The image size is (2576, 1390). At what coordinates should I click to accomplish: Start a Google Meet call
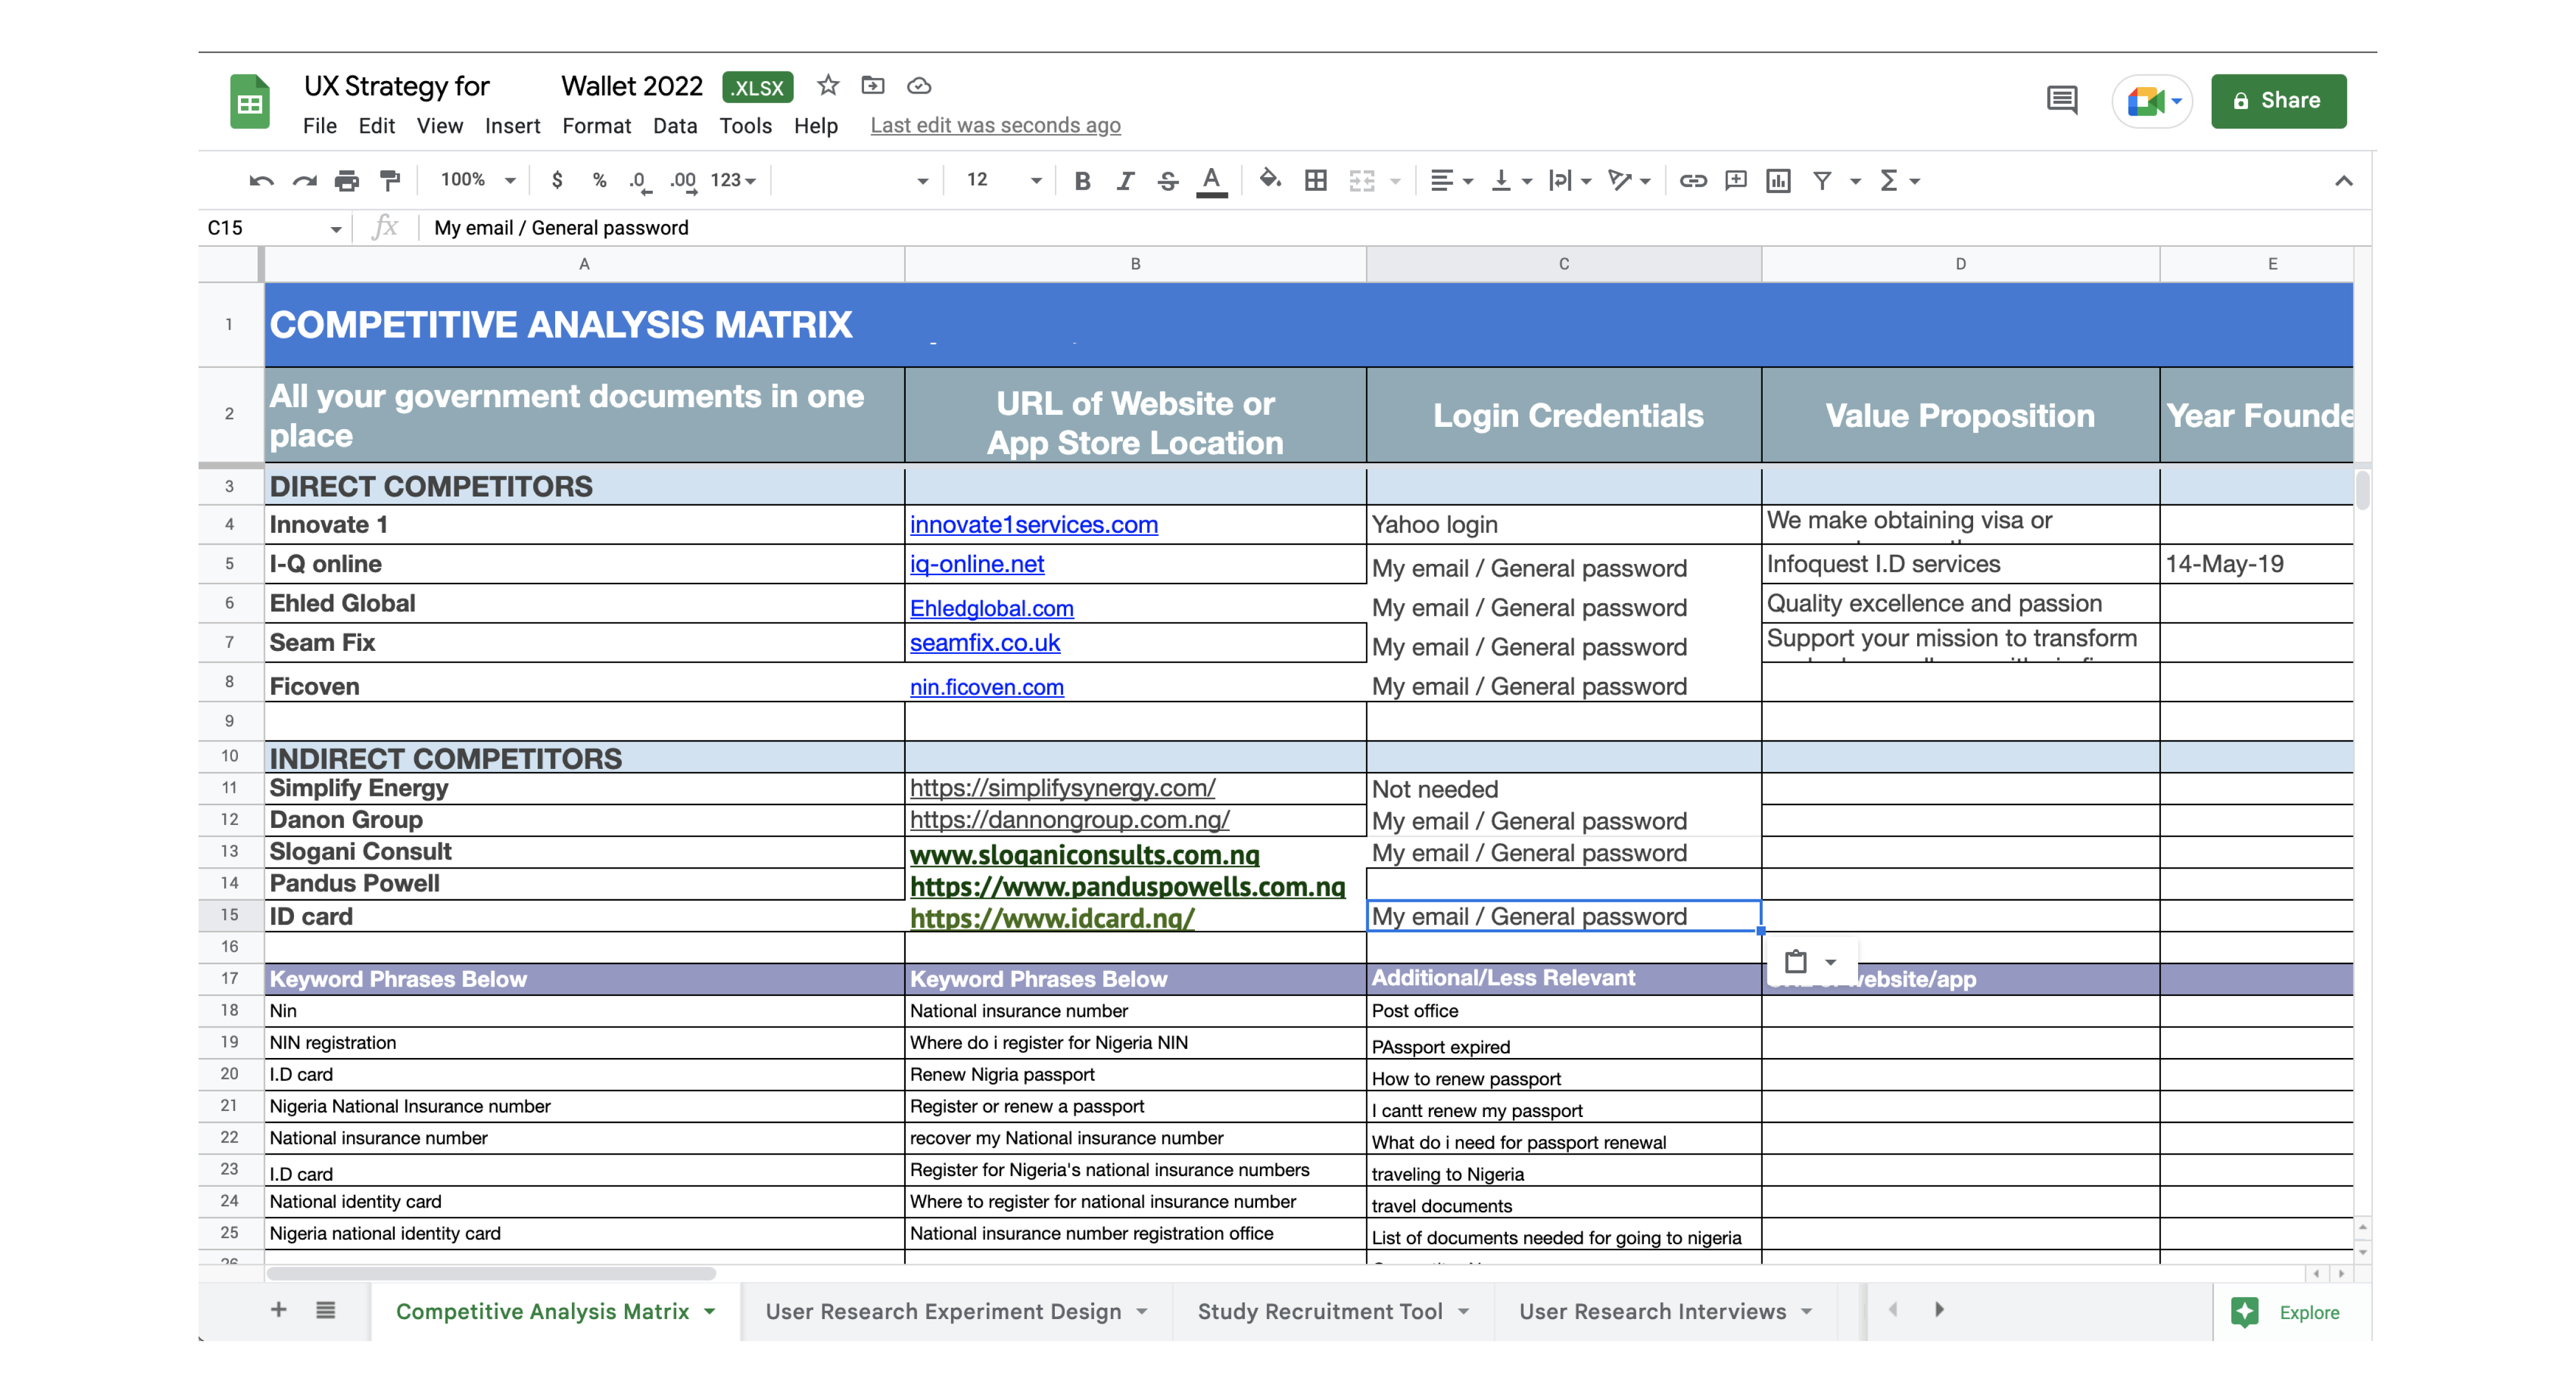[x=2152, y=101]
